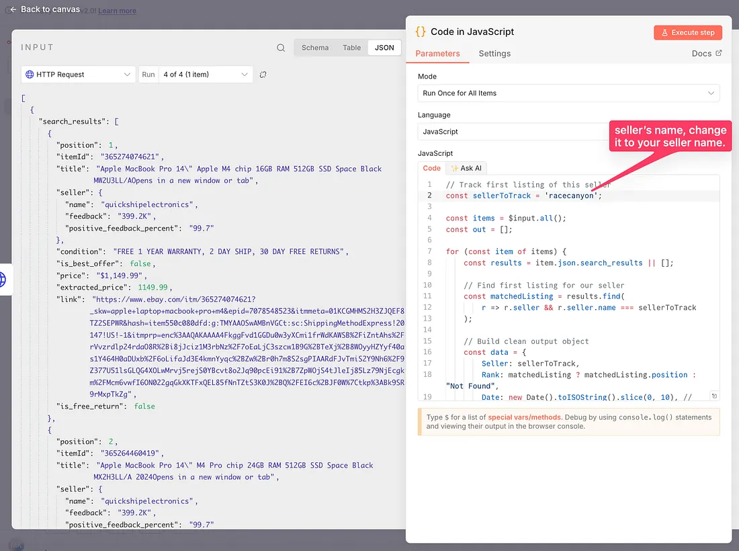The width and height of the screenshot is (739, 551).
Task: Click the link icon beside the Run selector
Action: coord(263,75)
